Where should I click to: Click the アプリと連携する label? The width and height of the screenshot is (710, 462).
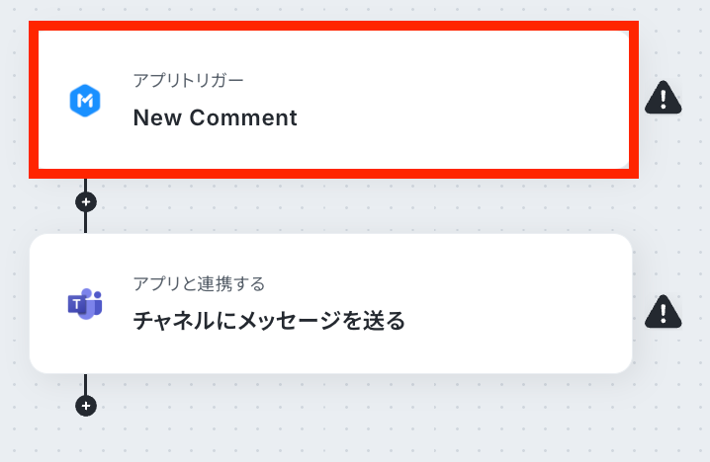click(199, 284)
